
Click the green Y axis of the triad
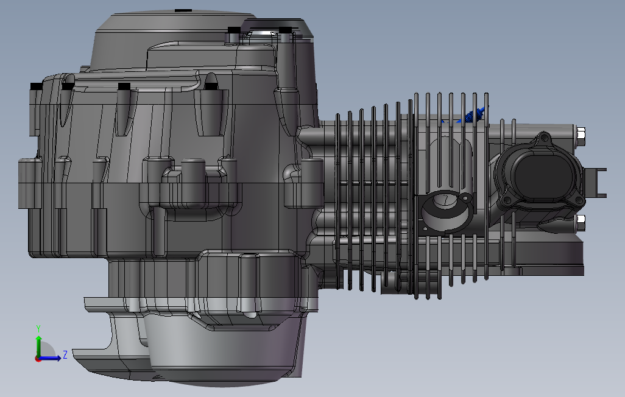click(38, 346)
